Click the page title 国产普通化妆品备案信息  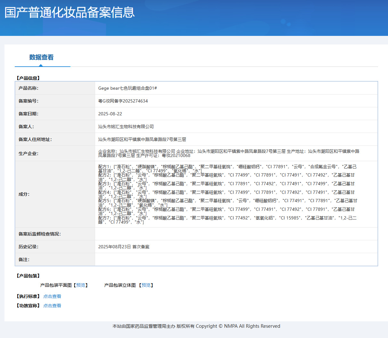tap(70, 12)
